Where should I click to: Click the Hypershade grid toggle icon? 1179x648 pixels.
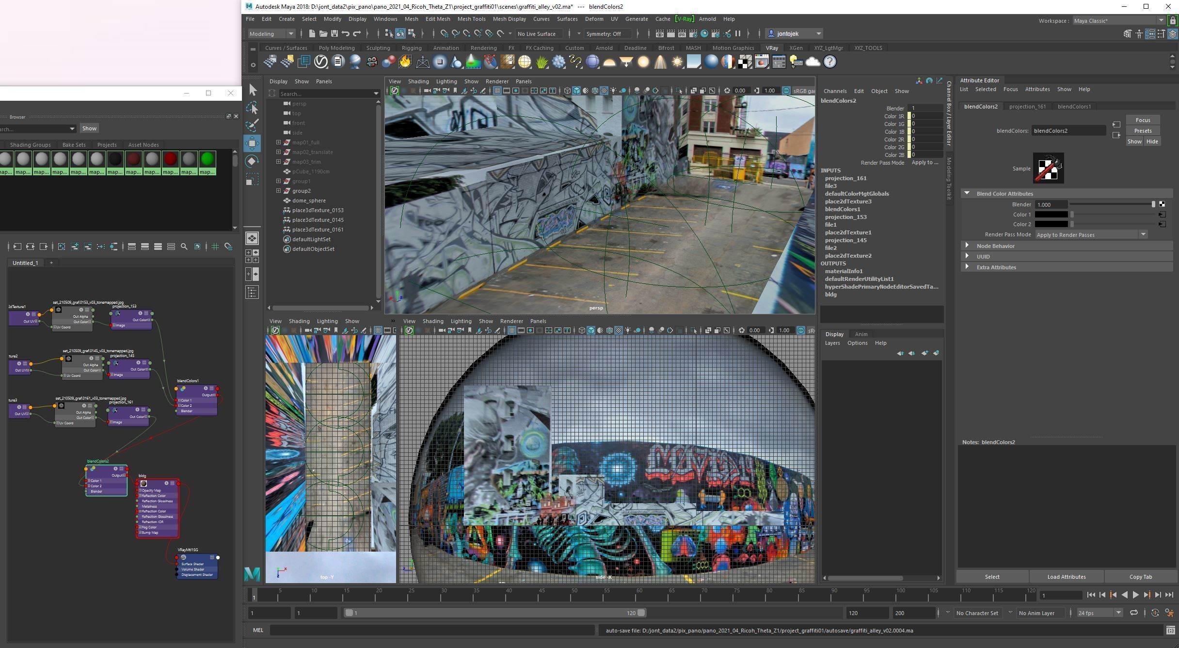click(215, 247)
